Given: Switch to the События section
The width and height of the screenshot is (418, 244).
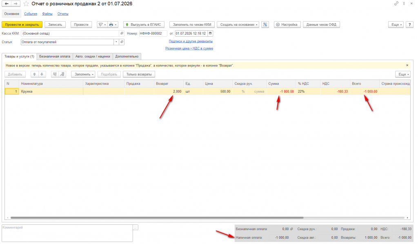Looking at the screenshot, I should tap(31, 14).
